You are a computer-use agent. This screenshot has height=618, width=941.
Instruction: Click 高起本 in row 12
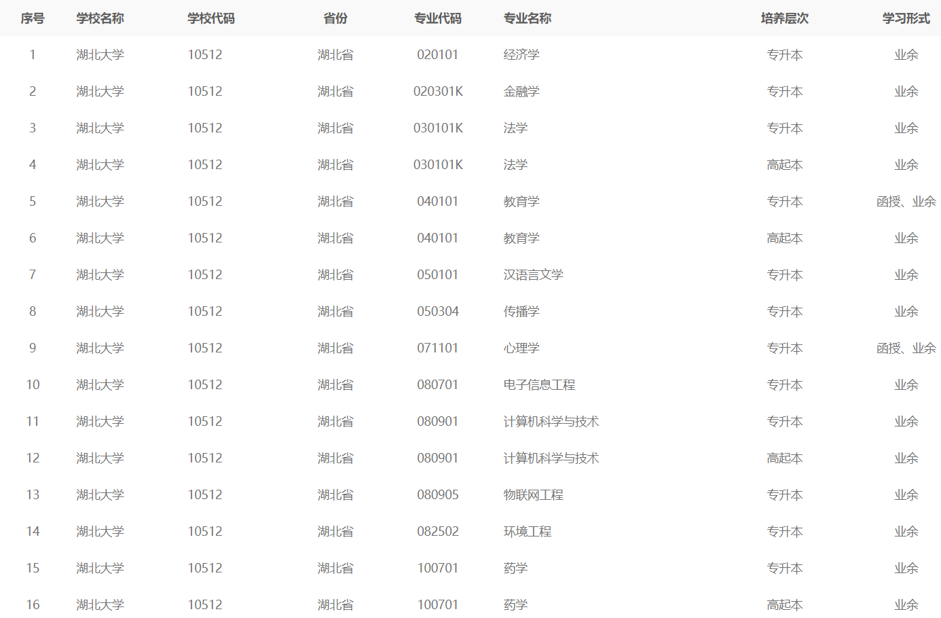tap(785, 458)
